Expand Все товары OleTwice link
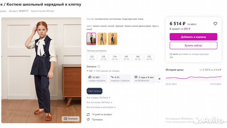This screenshot has height=128, width=227. pos(99,98)
